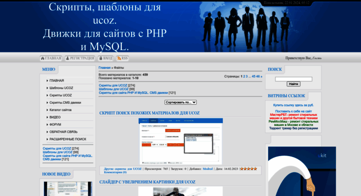Viewport: 361px width, 196px height.
Task: Open ВИДЕО menu item
Action: click(x=55, y=117)
